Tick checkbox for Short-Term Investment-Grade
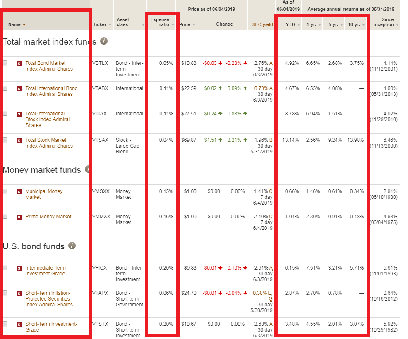Image resolution: width=408 pixels, height=339 pixels. click(5, 324)
